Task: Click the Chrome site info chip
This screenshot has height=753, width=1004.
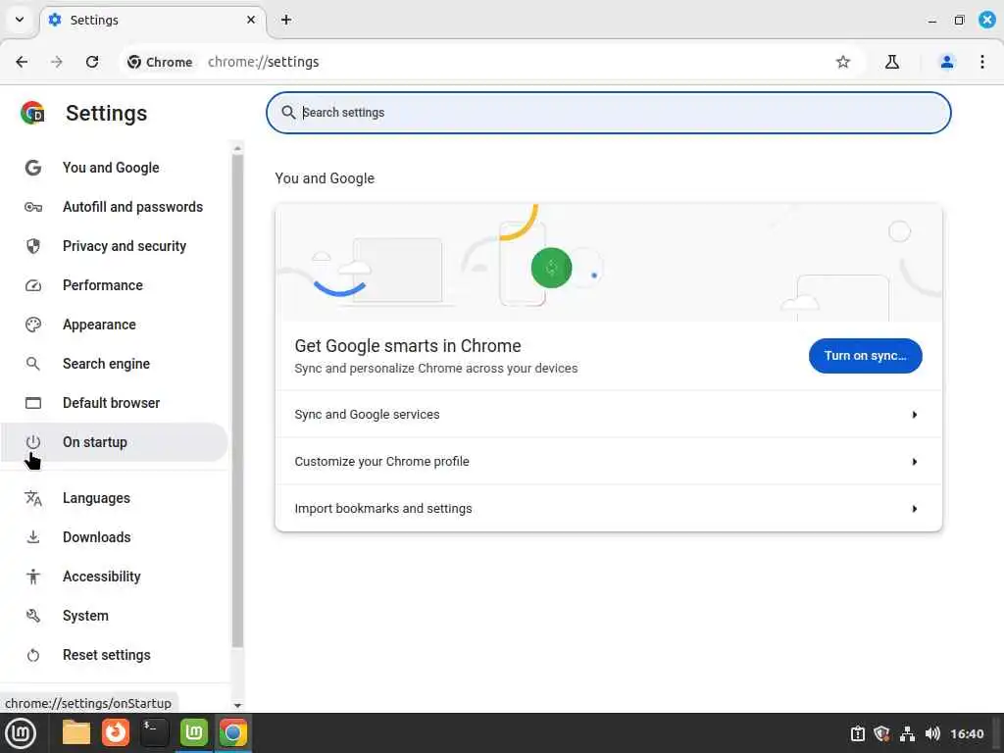Action: (x=160, y=62)
